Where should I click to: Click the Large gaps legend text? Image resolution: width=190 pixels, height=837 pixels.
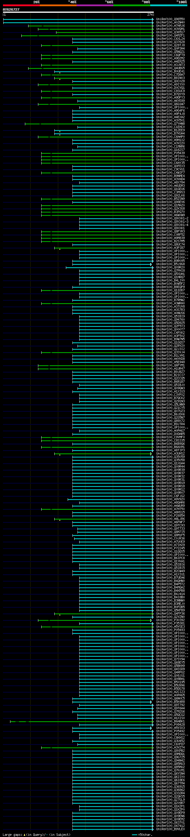coord(37,834)
